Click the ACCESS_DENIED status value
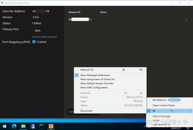The width and height of the screenshot is (193, 130). (x=133, y=105)
